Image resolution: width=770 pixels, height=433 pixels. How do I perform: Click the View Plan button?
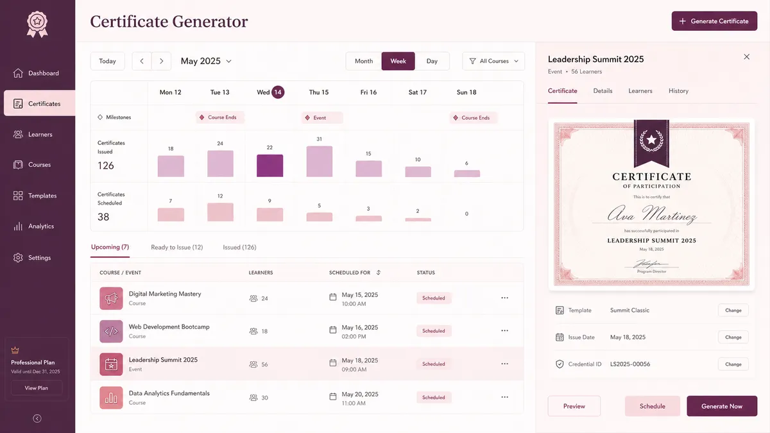pyautogui.click(x=37, y=388)
